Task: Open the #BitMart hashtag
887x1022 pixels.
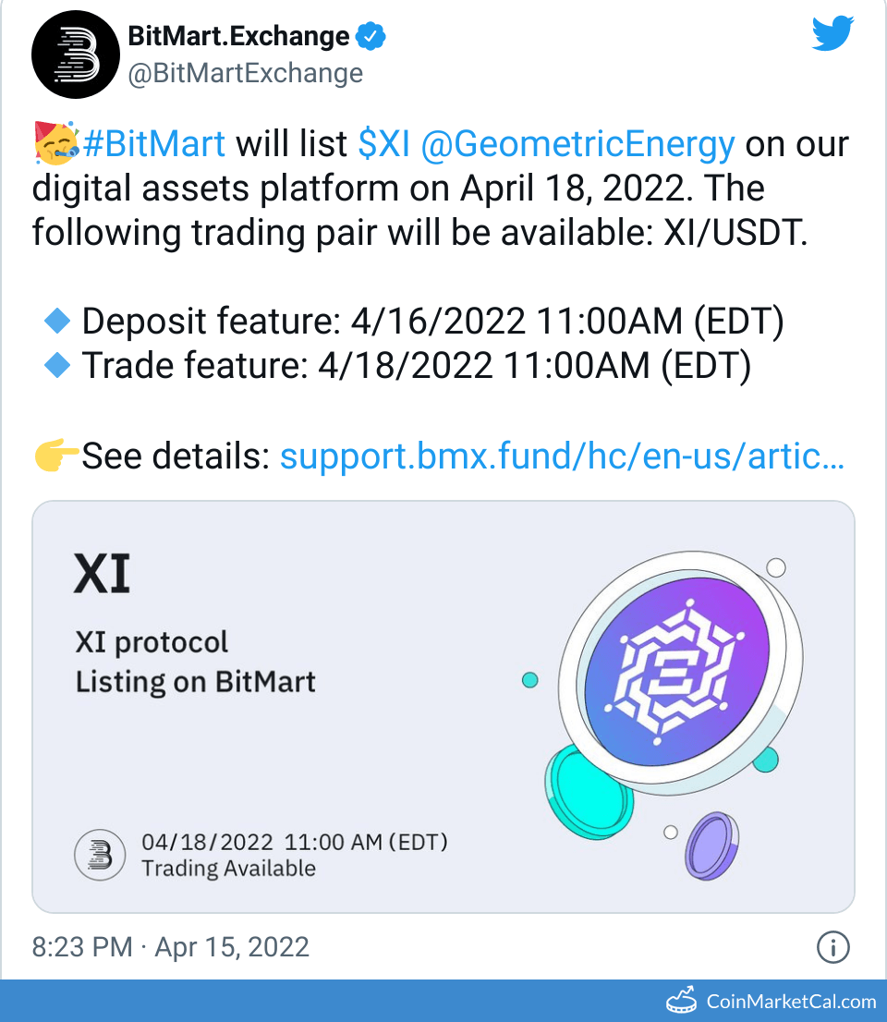Action: pos(154,145)
